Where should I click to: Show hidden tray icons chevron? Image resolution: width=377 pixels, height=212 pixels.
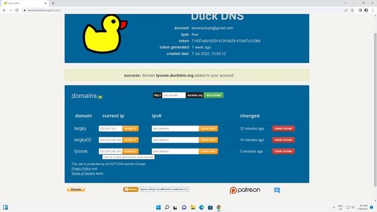(334, 207)
